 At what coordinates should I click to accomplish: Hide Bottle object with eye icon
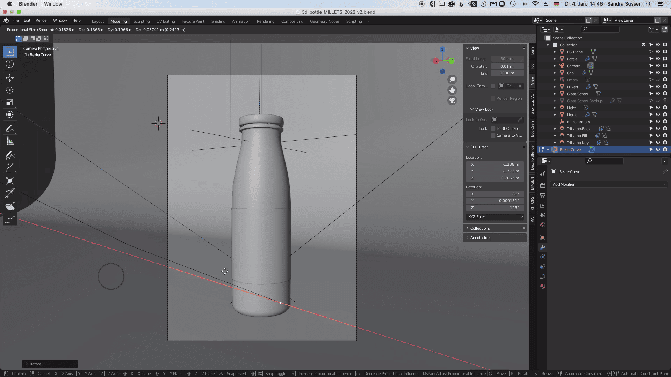tap(658, 59)
